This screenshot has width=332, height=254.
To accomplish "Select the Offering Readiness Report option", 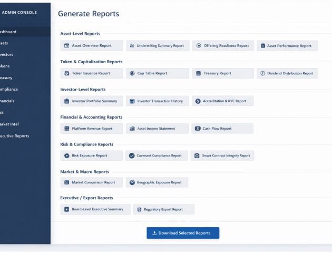I will click(222, 46).
